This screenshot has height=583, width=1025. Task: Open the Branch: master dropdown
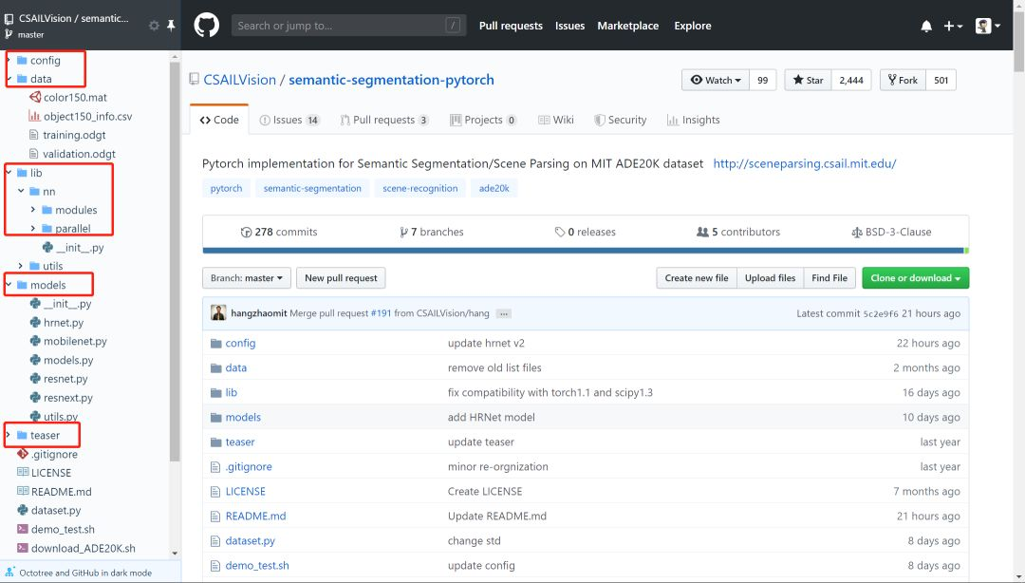[x=245, y=278]
